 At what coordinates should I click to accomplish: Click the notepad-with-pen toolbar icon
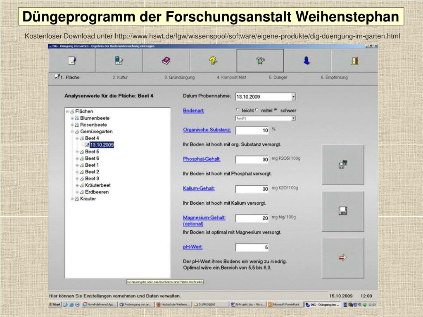[72, 61]
